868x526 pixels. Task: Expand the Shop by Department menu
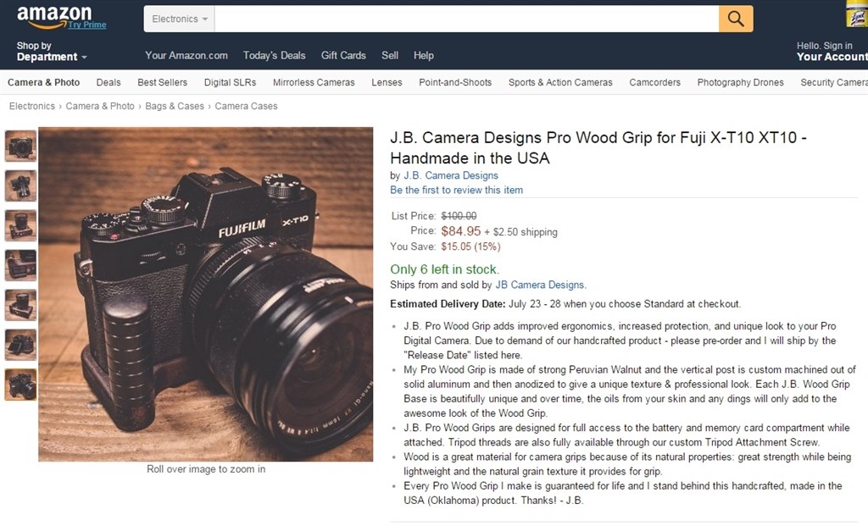[x=52, y=52]
